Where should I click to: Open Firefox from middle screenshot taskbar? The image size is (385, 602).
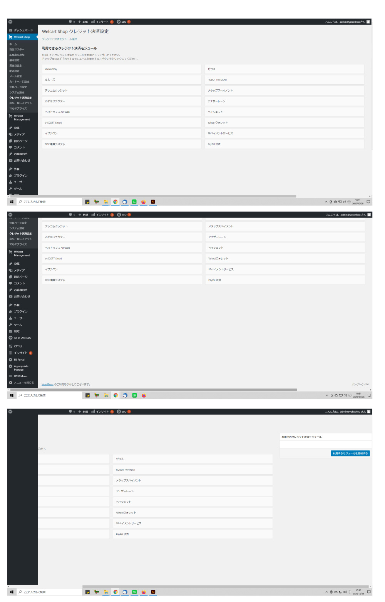[x=144, y=395]
